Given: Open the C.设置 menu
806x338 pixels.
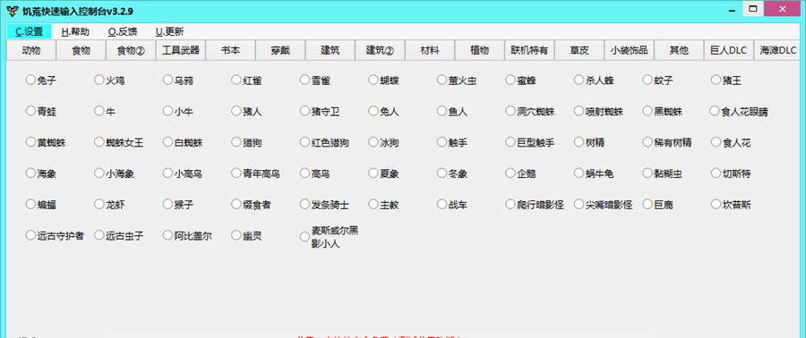Looking at the screenshot, I should [x=30, y=31].
